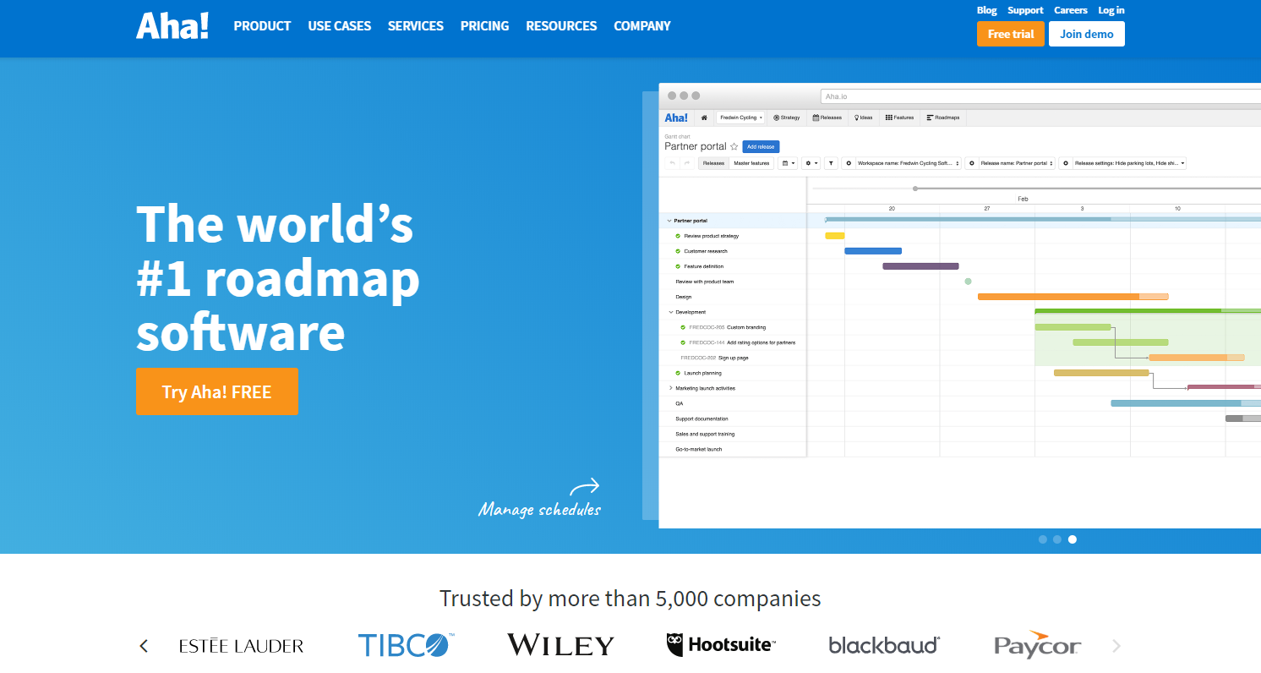The height and width of the screenshot is (673, 1261).
Task: Click the green check beside Custom branding
Action: pyautogui.click(x=683, y=327)
